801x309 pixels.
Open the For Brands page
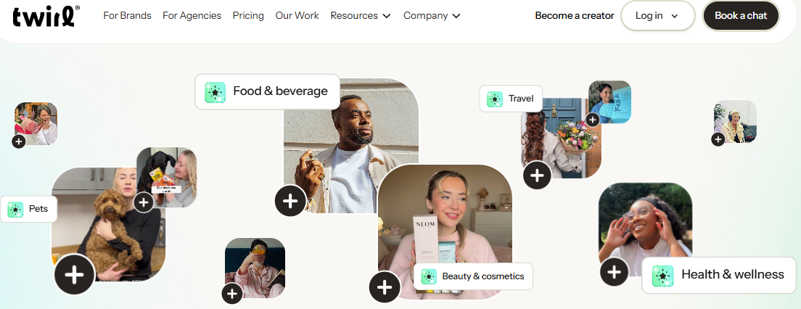click(127, 15)
